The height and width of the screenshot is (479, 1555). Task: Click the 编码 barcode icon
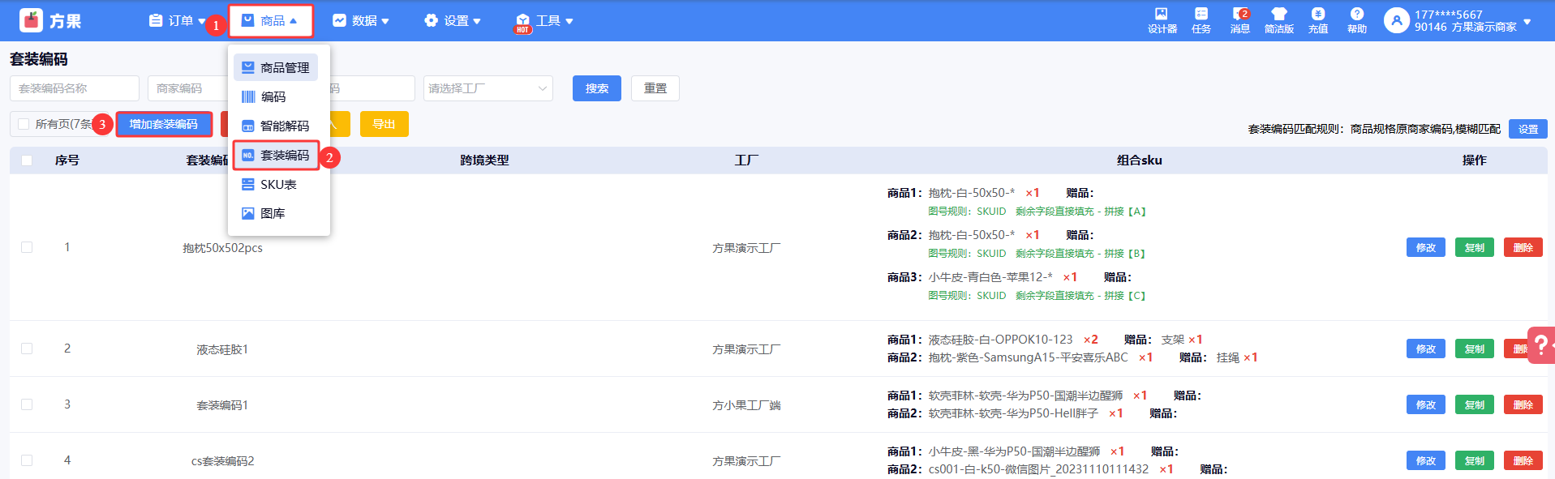pyautogui.click(x=248, y=96)
